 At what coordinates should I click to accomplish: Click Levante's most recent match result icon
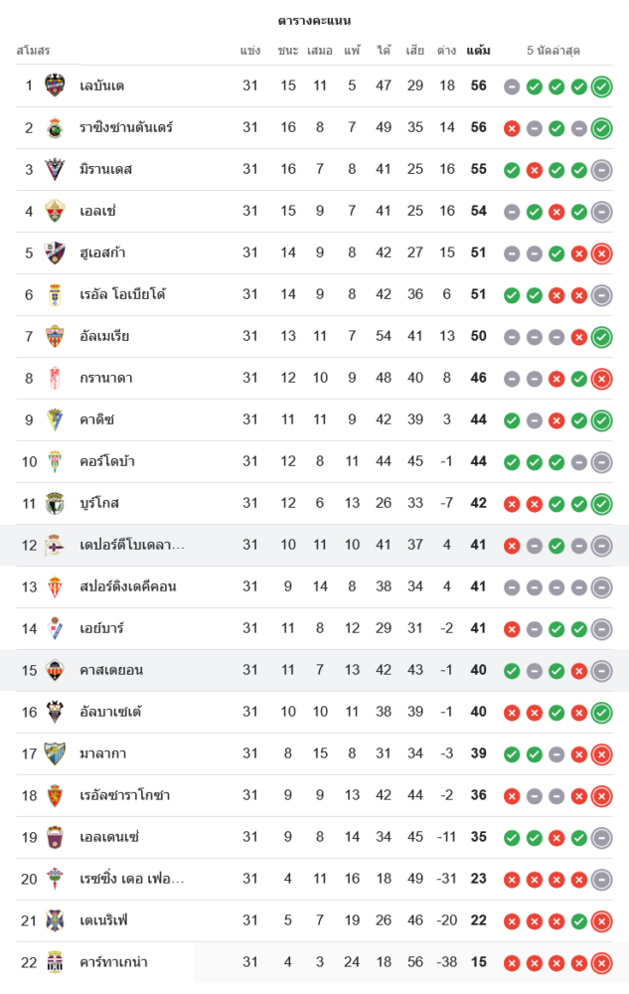click(601, 86)
